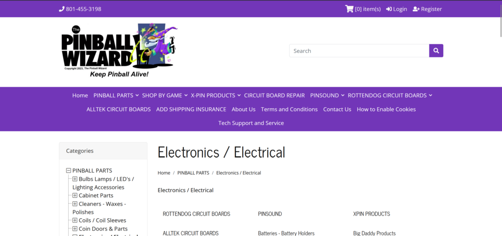The image size is (502, 236).
Task: Open the Batteries - Battery Holders subcategory
Action: pyautogui.click(x=286, y=233)
